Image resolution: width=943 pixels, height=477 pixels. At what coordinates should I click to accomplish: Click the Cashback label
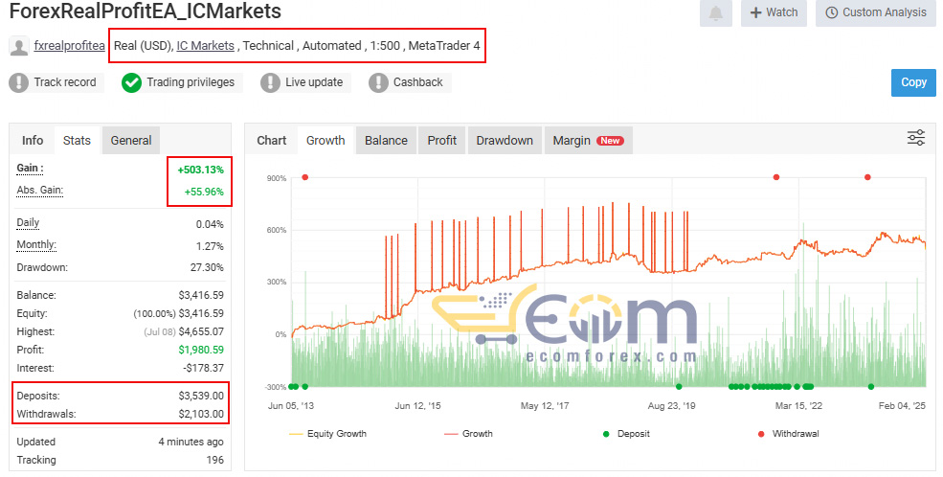click(418, 82)
